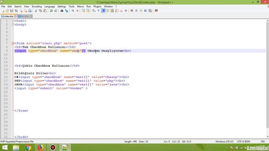This screenshot has height=151, width=269.
Task: Click the vertical scrollbar thumb
Action: (x=267, y=75)
